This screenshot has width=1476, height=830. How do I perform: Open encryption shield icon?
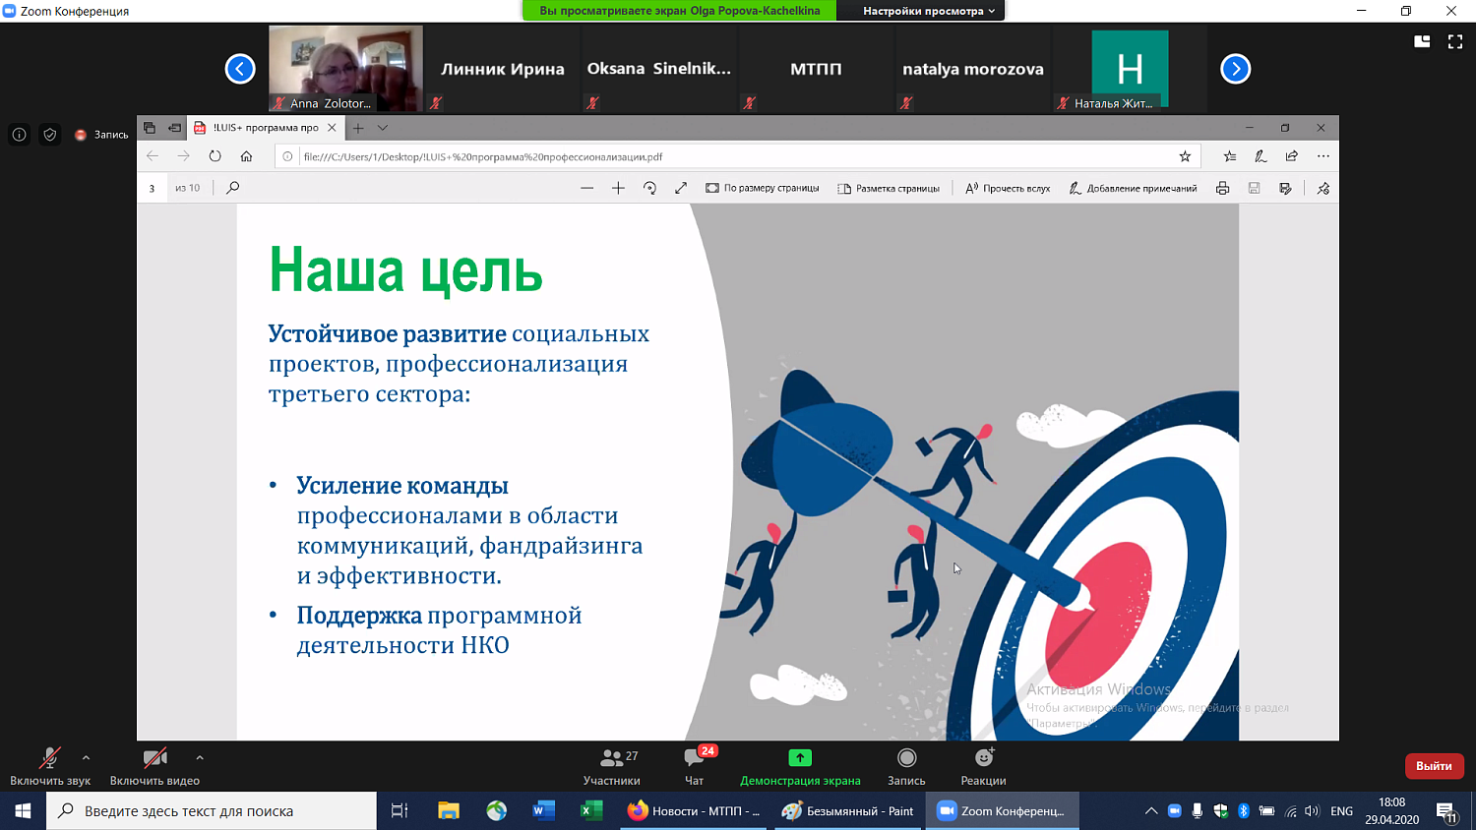pyautogui.click(x=50, y=135)
